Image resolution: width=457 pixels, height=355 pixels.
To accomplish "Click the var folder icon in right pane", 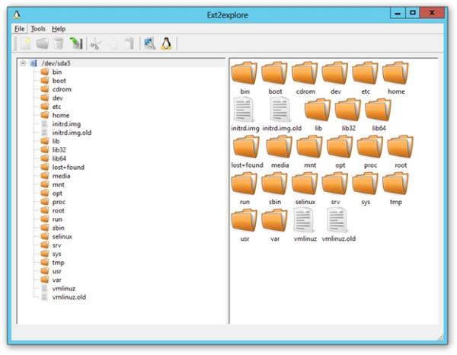I will (x=274, y=220).
